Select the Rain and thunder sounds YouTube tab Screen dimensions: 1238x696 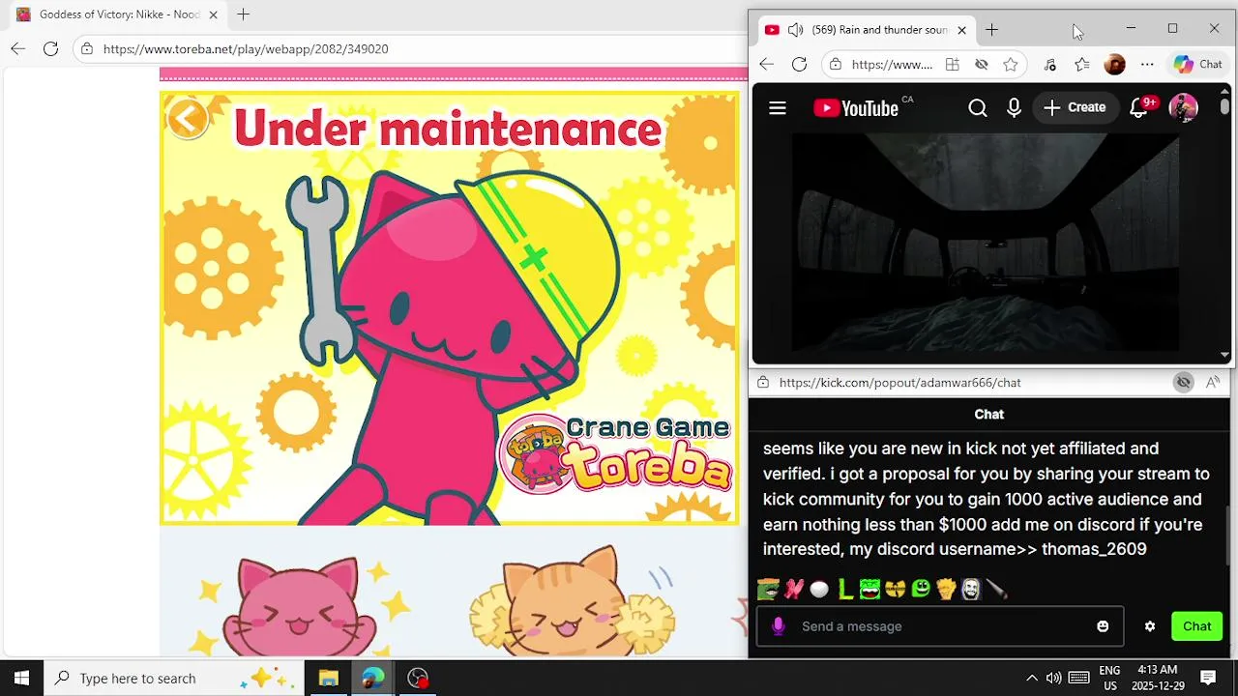tap(866, 30)
